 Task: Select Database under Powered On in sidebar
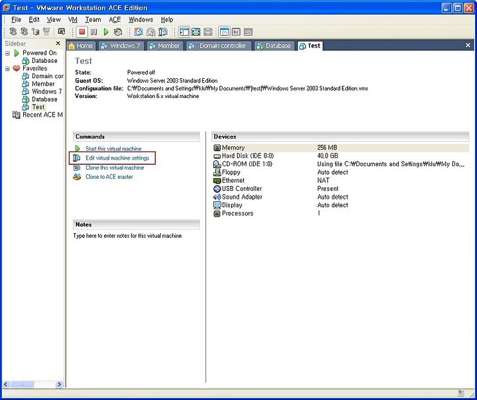(44, 61)
